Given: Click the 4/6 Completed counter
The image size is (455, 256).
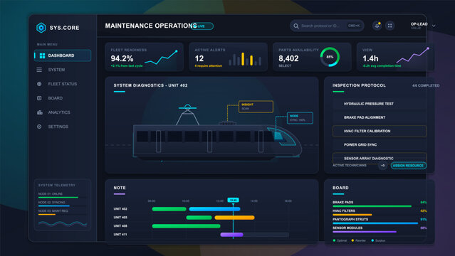Looking at the screenshot, I should [x=426, y=86].
